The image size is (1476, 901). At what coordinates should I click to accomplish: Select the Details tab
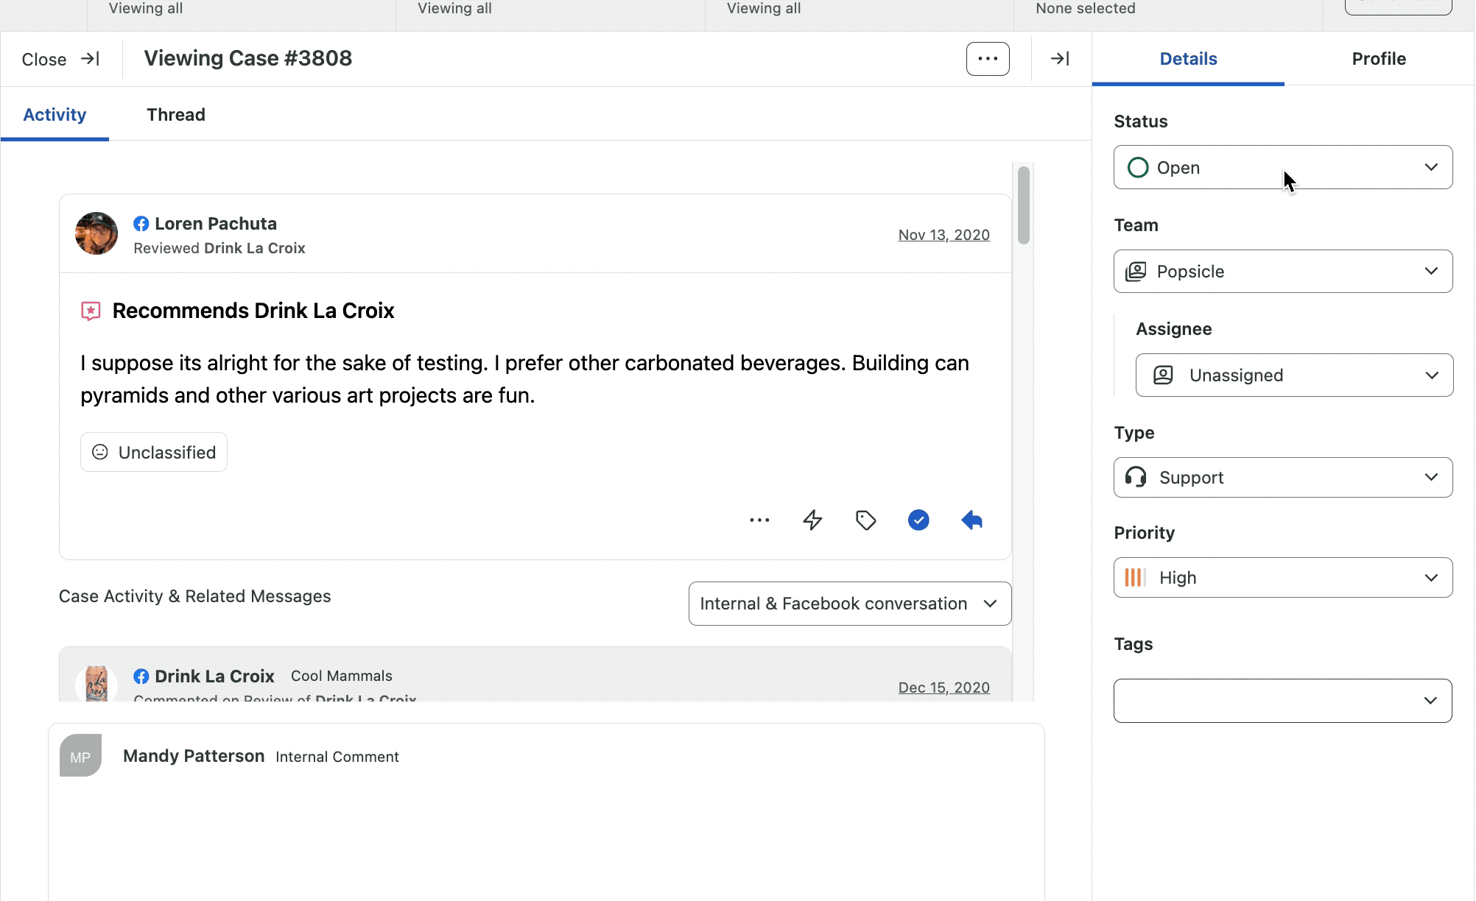1188,59
